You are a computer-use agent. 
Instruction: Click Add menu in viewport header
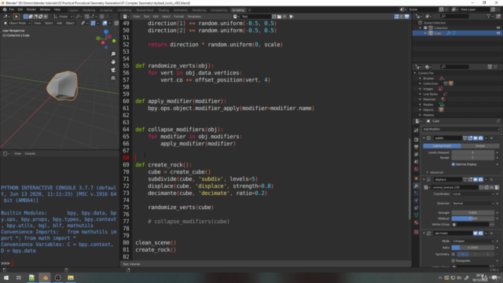[x=60, y=23]
